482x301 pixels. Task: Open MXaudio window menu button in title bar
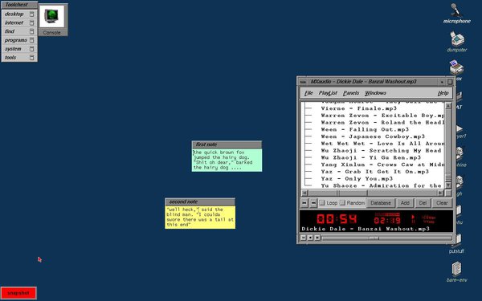pyautogui.click(x=303, y=82)
